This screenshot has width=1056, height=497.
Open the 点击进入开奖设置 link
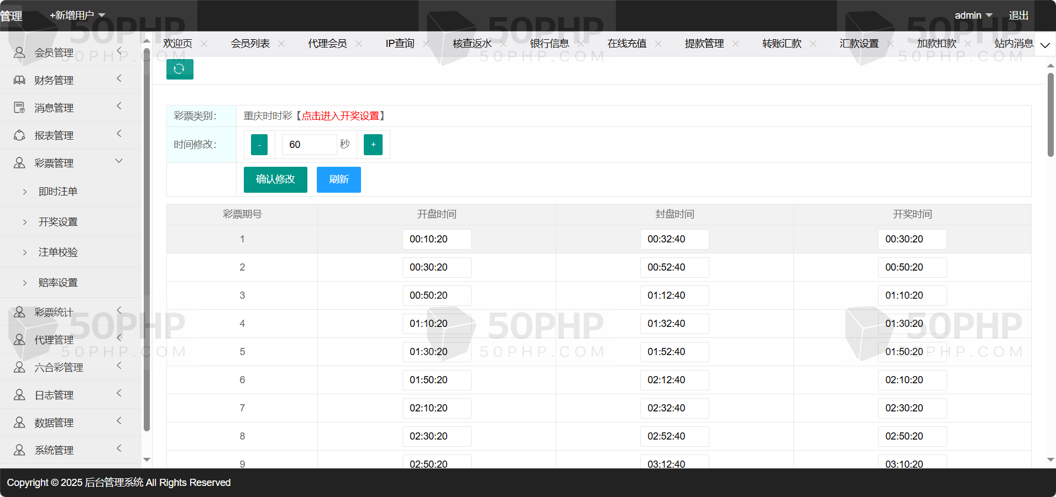coord(340,116)
